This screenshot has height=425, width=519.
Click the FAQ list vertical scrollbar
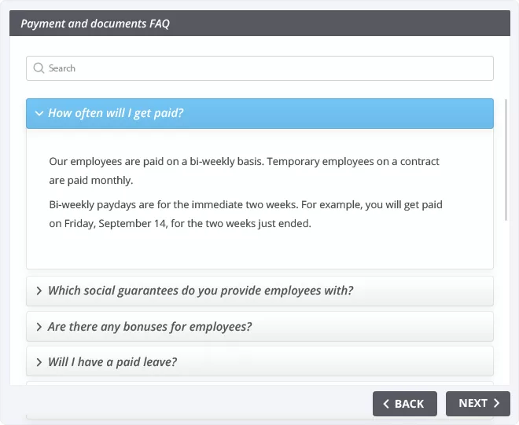pos(506,159)
